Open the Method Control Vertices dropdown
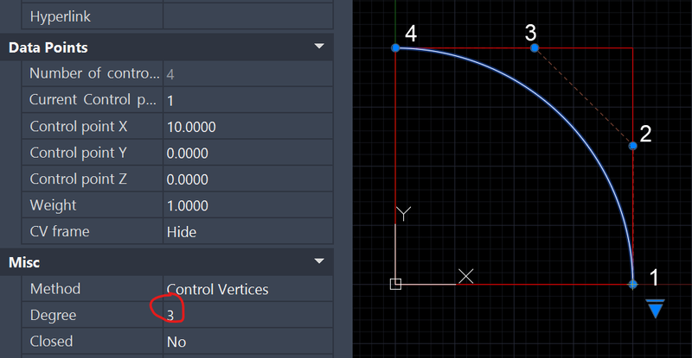692x358 pixels. point(248,289)
